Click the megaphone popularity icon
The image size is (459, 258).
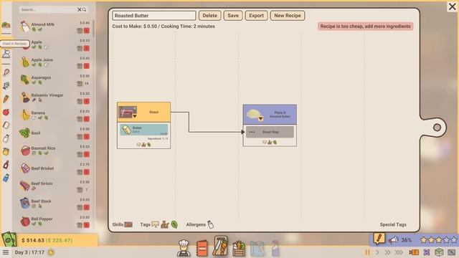point(394,240)
